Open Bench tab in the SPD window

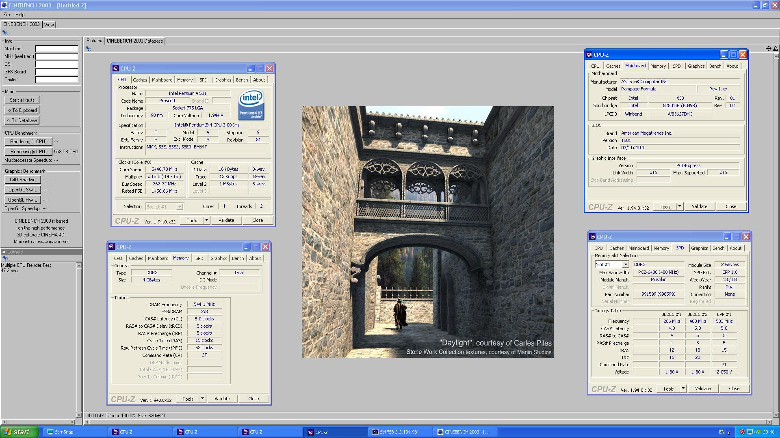tap(718, 248)
